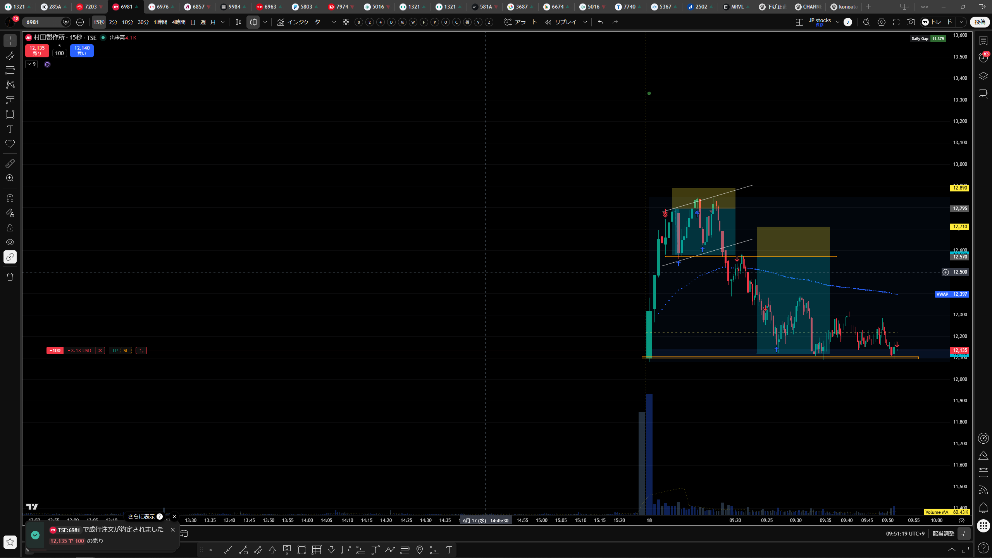The image size is (992, 558).
Task: Expand the JP stocks layout dropdown
Action: (838, 22)
